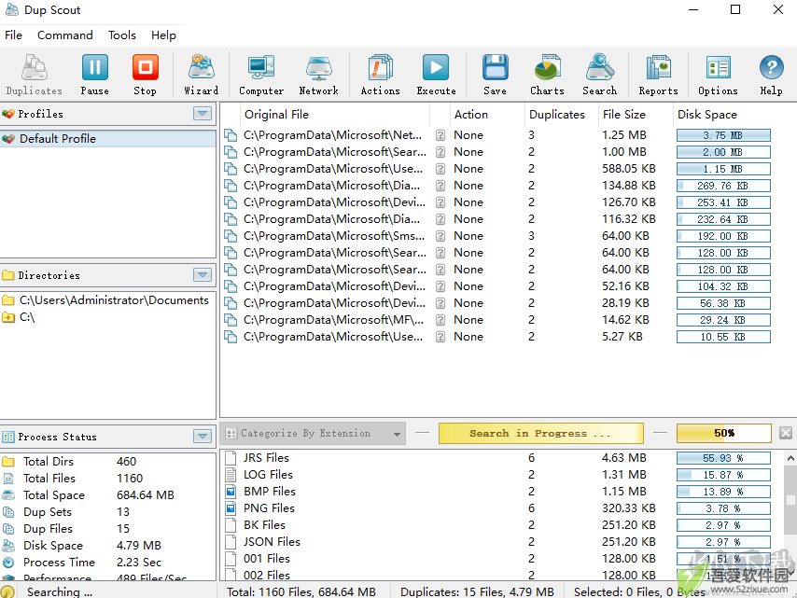Click the LOG Files document icon
797x598 pixels.
pyautogui.click(x=231, y=475)
